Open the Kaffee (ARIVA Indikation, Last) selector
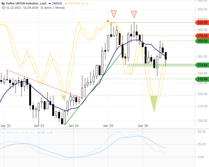The height and width of the screenshot is (167, 209). click(x=26, y=3)
